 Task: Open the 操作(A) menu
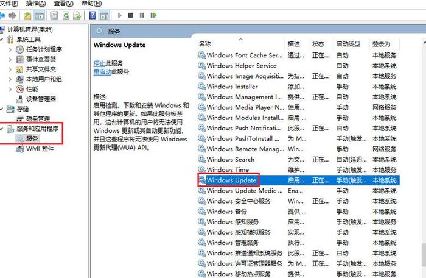[36, 4]
